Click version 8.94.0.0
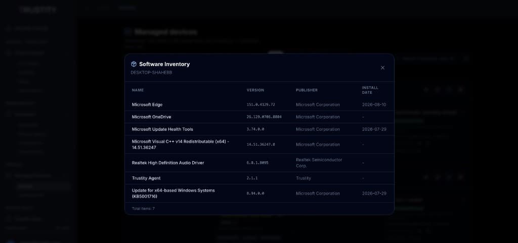 click(x=255, y=193)
